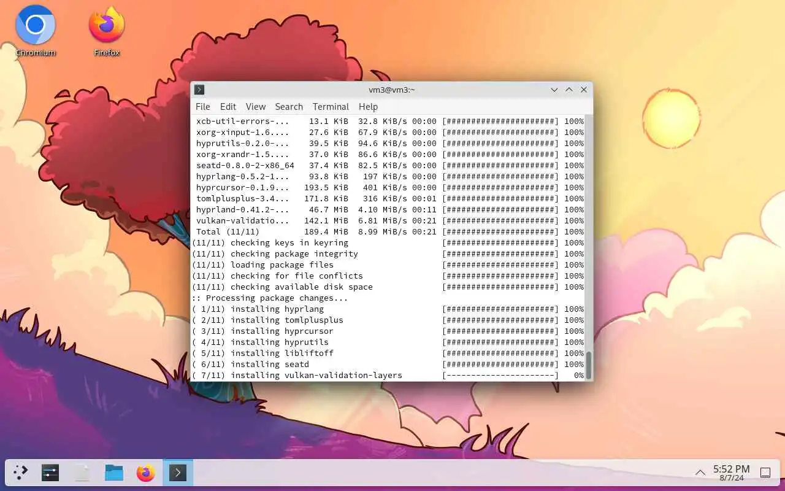Open the Terminal menu

tap(331, 107)
